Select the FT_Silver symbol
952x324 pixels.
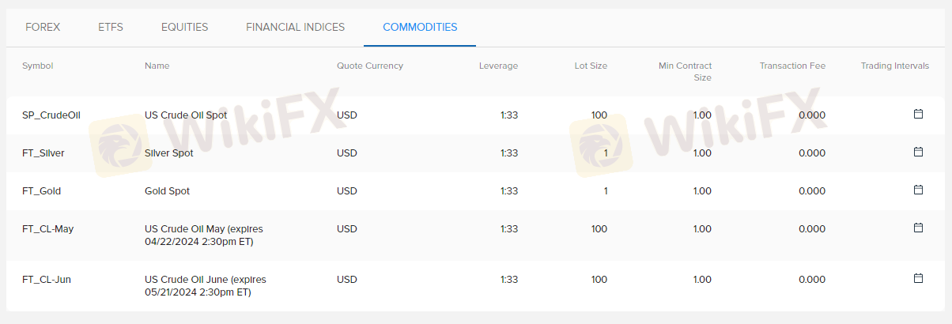pos(43,153)
